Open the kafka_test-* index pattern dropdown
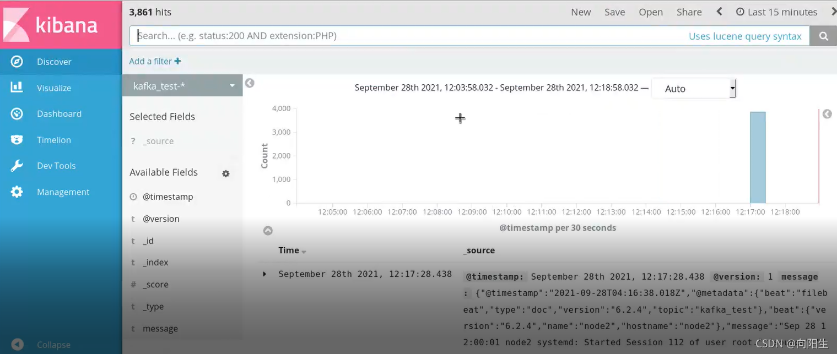Screen dimensions: 837x354 tap(182, 85)
